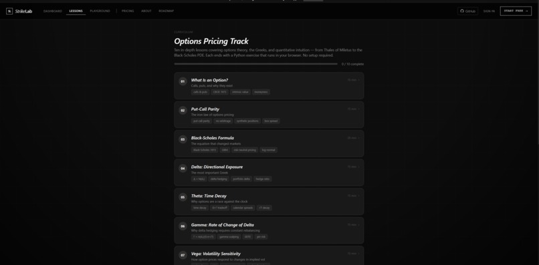This screenshot has height=265, width=539.
Task: Click the time decay tag
Action: (200, 208)
